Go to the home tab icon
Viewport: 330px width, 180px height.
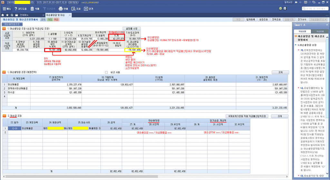pos(3,15)
